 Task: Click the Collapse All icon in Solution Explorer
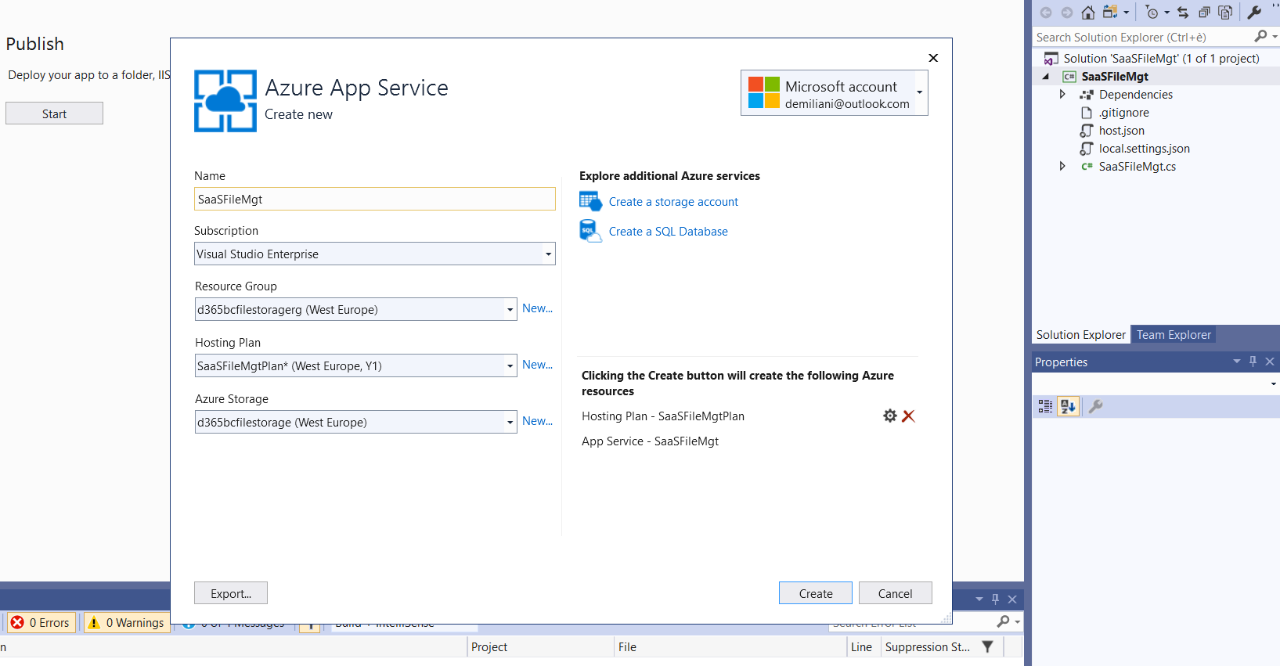(x=1204, y=13)
